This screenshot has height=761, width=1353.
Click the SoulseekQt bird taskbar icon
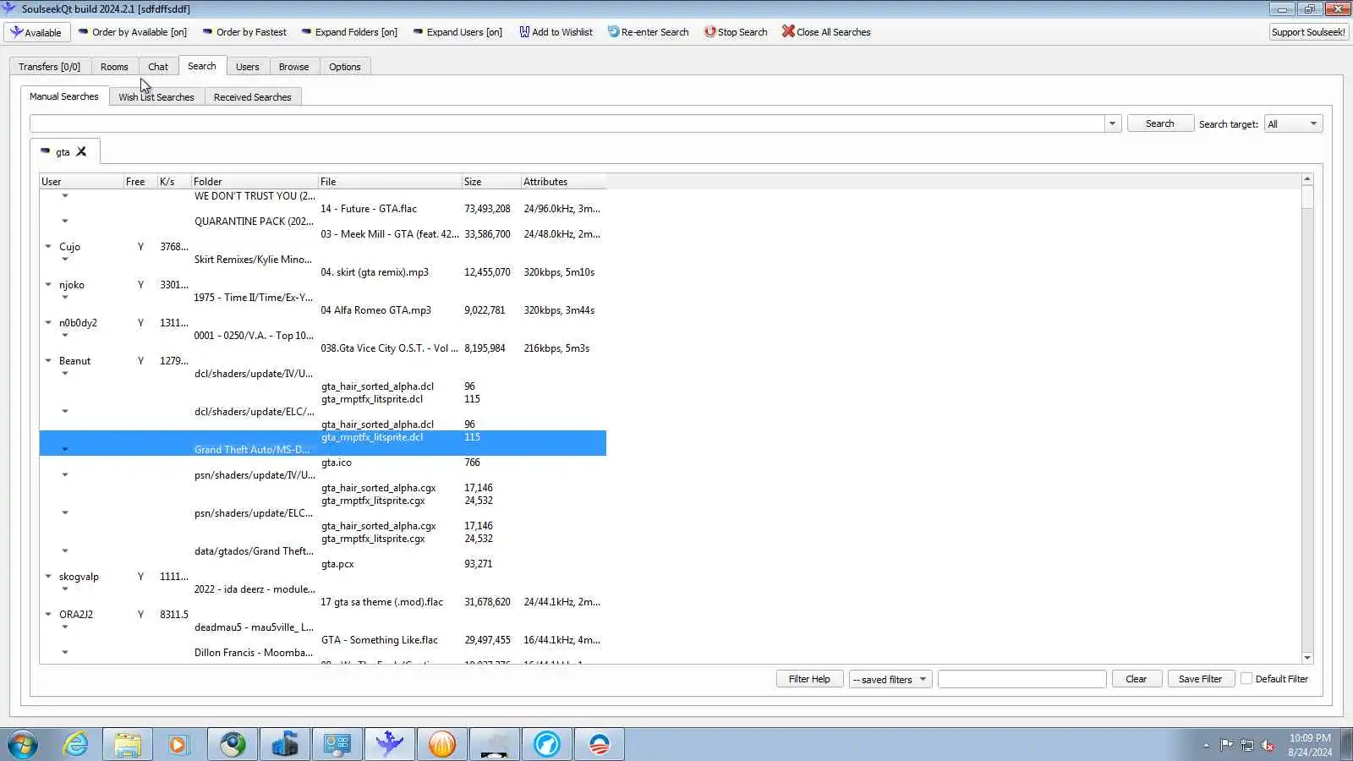[390, 744]
